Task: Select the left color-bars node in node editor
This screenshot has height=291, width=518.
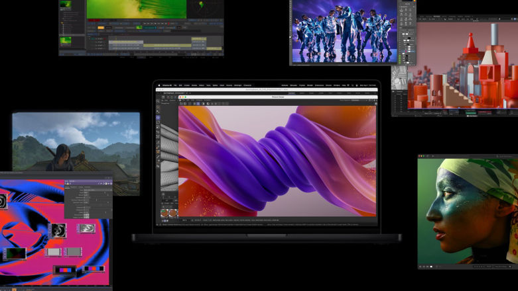Action: click(x=64, y=270)
